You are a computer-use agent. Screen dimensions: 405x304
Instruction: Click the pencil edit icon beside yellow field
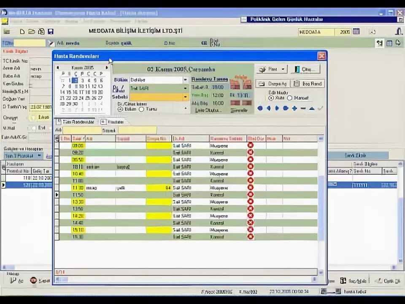pyautogui.click(x=51, y=43)
